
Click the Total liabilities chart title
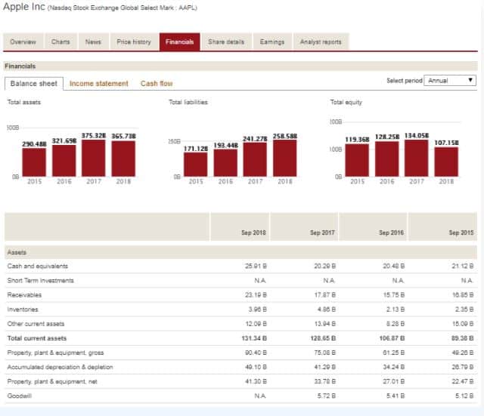click(x=188, y=102)
